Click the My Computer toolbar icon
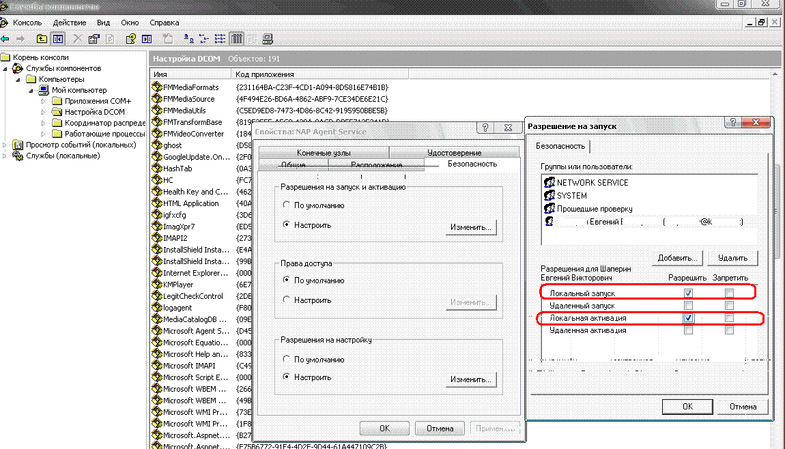This screenshot has width=785, height=449. point(268,39)
